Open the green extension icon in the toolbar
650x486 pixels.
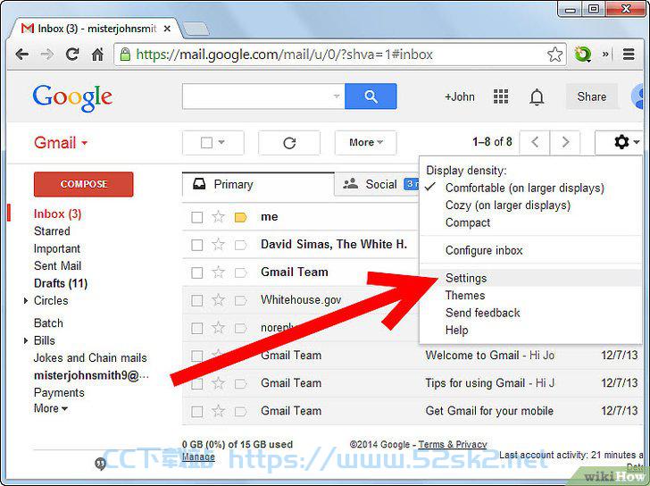pyautogui.click(x=583, y=54)
